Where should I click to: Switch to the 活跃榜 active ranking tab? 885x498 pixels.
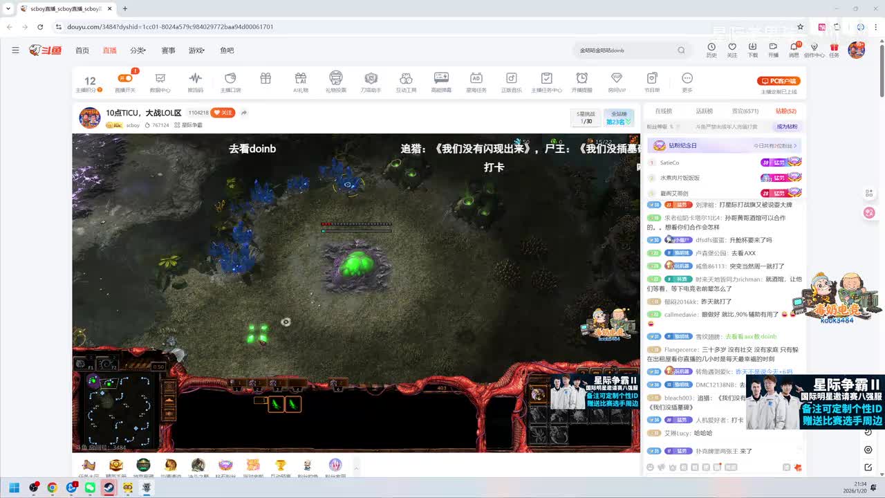tap(704, 111)
